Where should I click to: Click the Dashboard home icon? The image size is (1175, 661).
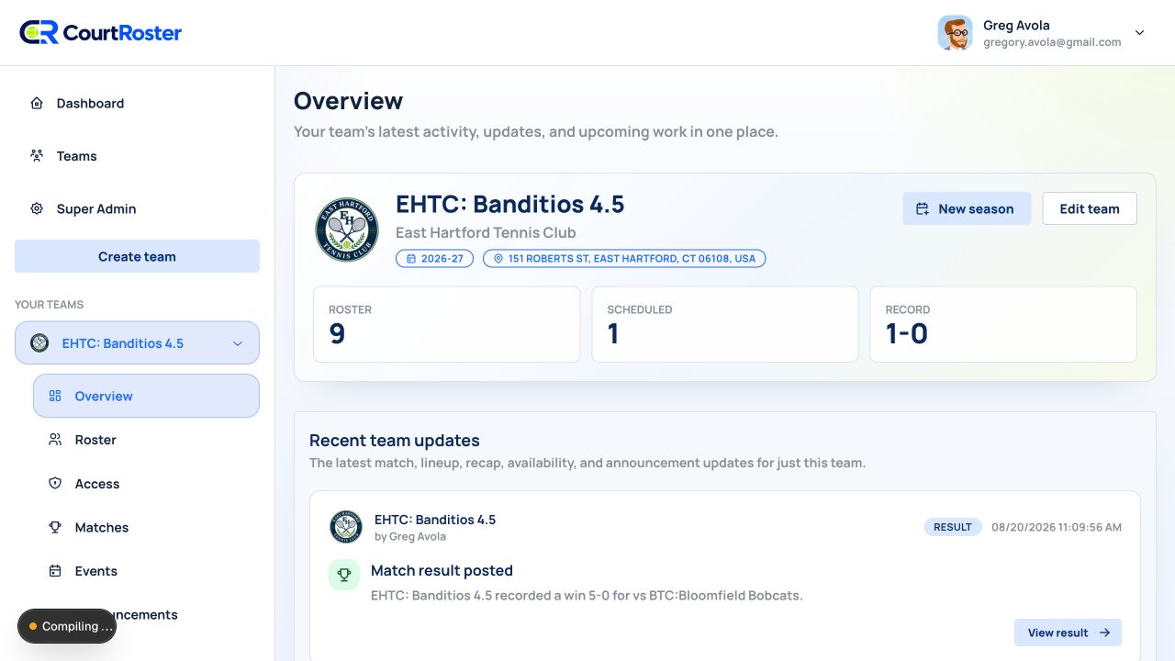(37, 104)
